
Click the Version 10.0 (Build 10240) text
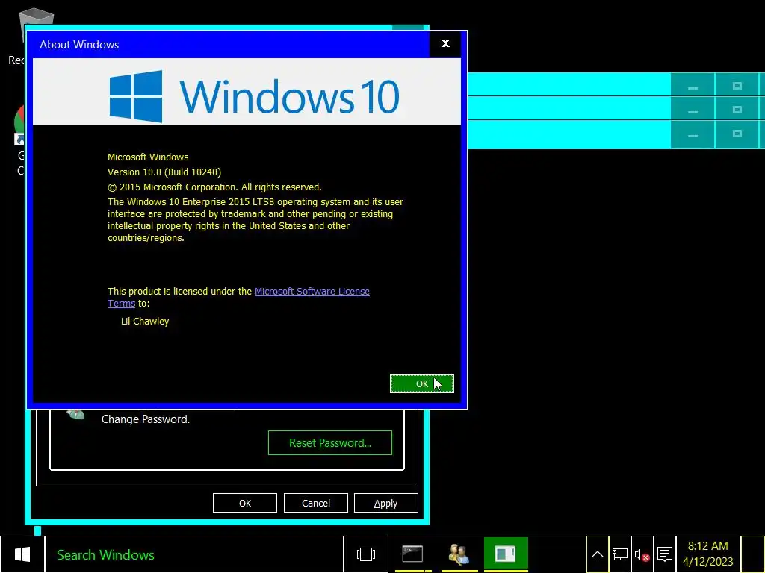tap(164, 172)
